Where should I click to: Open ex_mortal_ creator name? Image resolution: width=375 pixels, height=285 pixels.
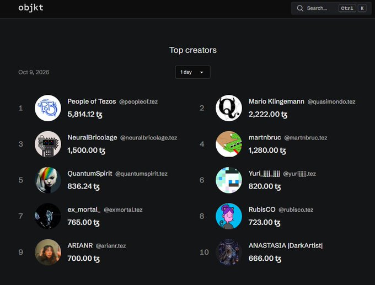(x=84, y=209)
